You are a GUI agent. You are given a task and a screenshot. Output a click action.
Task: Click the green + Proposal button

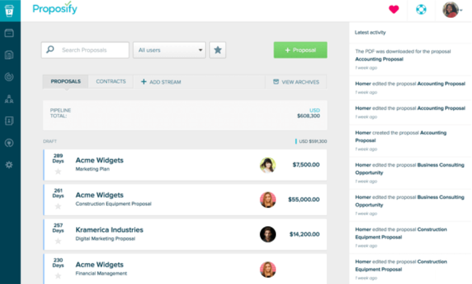tap(300, 50)
